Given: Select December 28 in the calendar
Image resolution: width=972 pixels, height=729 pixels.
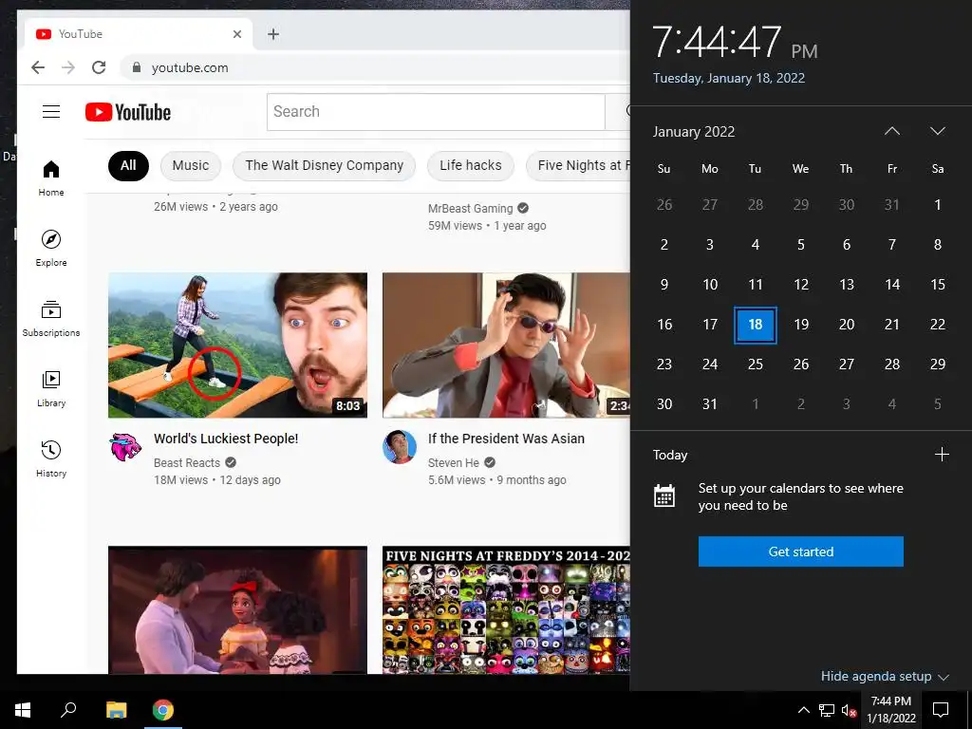Looking at the screenshot, I should click(755, 205).
